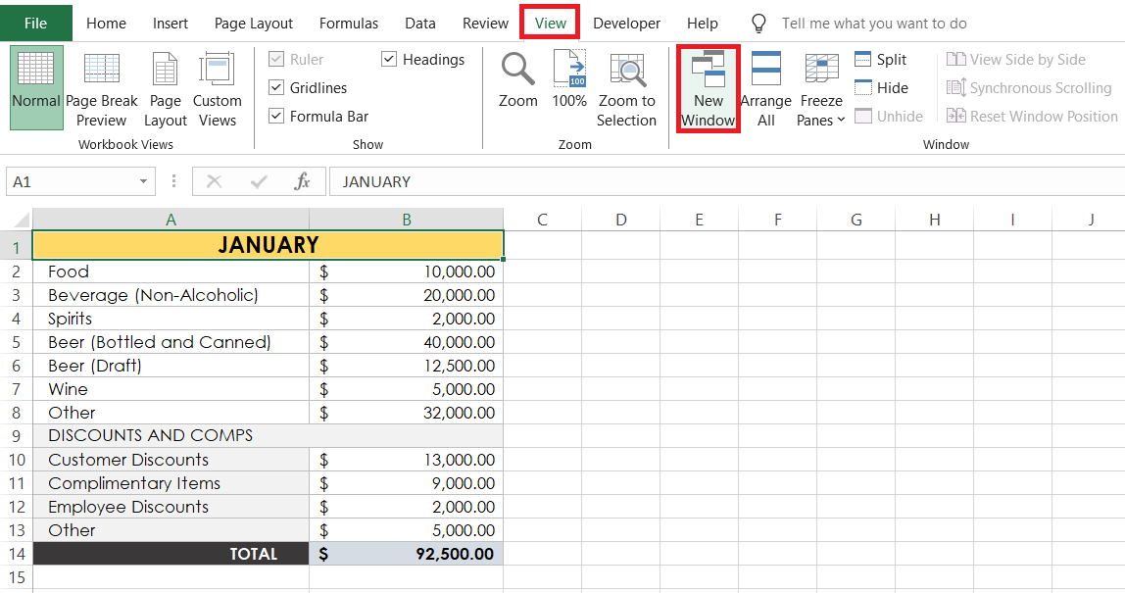The width and height of the screenshot is (1125, 593).
Task: Open the Zoom dialog magnifier
Action: point(518,80)
